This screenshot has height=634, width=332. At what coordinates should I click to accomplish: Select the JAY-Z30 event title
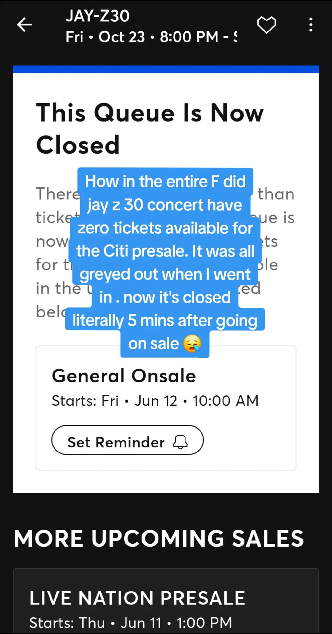pyautogui.click(x=98, y=16)
